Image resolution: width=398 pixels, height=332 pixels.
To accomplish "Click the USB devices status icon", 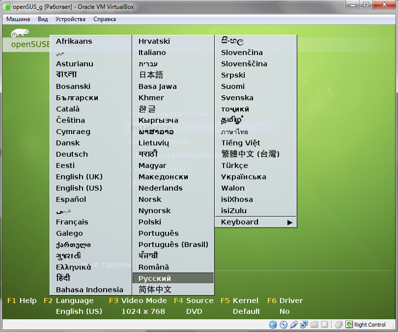I will click(294, 325).
